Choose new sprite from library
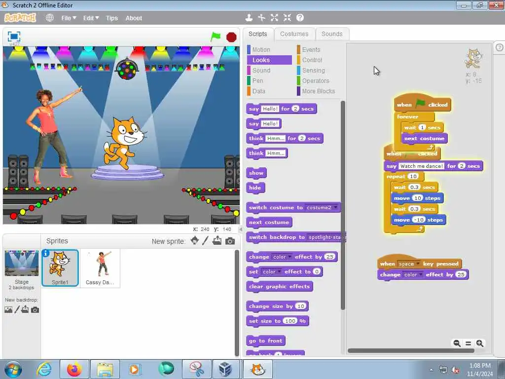Screen dimensions: 505x379 (x=194, y=241)
